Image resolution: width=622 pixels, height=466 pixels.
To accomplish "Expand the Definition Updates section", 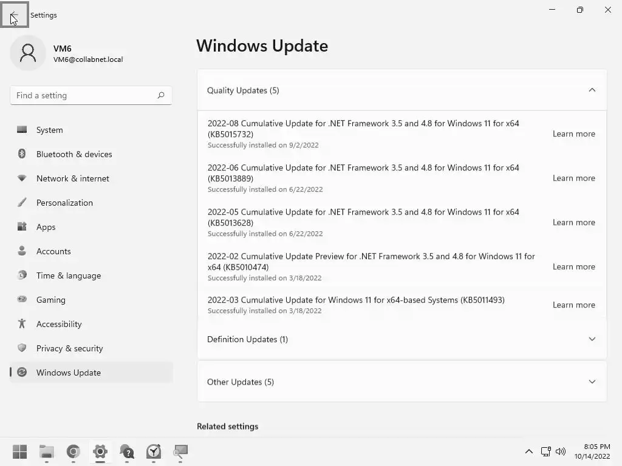I will (592, 339).
